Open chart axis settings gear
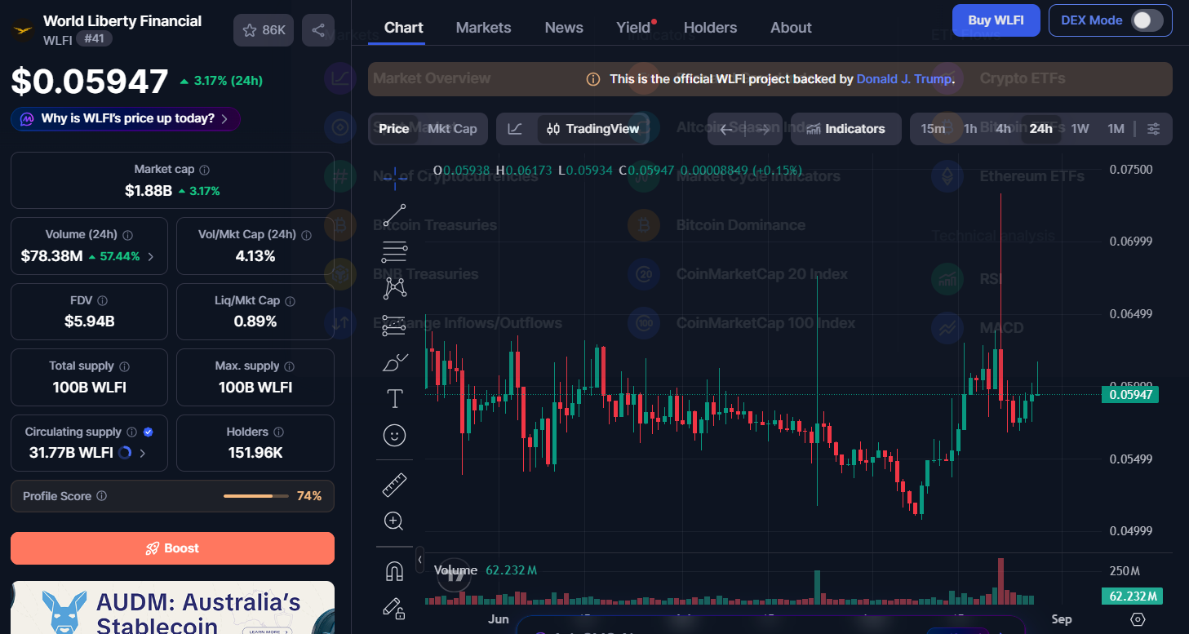1189x634 pixels. click(x=1138, y=619)
